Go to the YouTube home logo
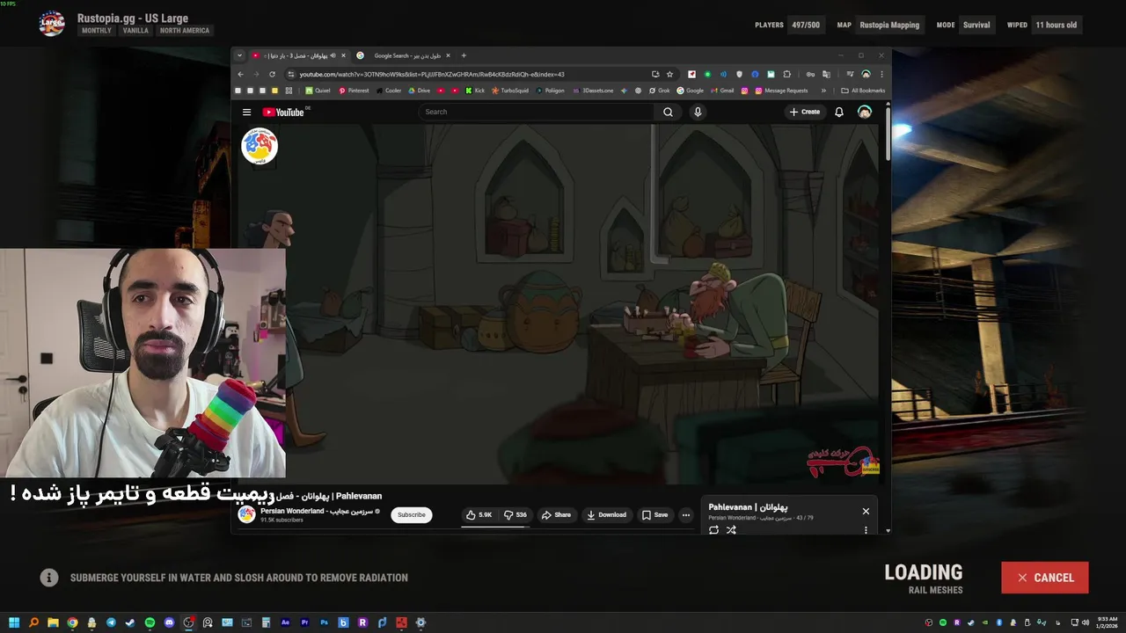The width and height of the screenshot is (1126, 633). [282, 112]
